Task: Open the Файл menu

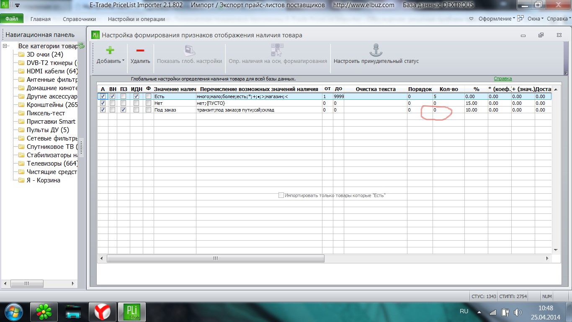Action: 12,19
